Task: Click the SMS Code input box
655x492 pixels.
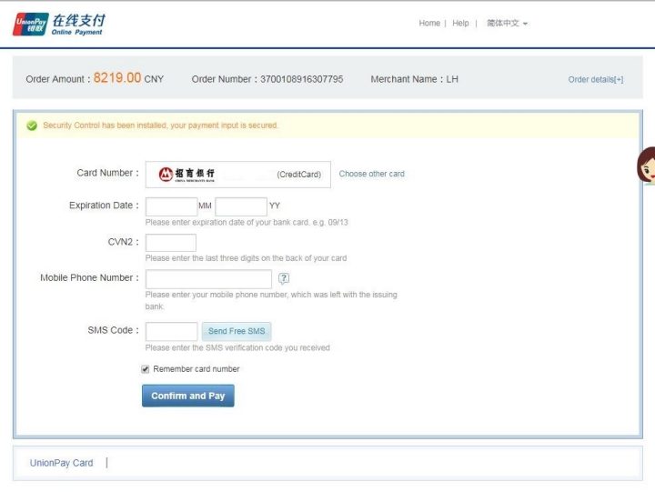Action: 171,331
